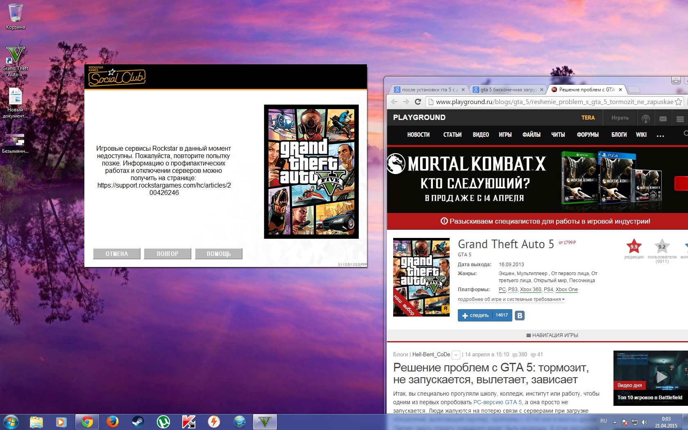Click the GTA V cover art in Social Club
Image resolution: width=688 pixels, height=430 pixels.
tap(311, 172)
